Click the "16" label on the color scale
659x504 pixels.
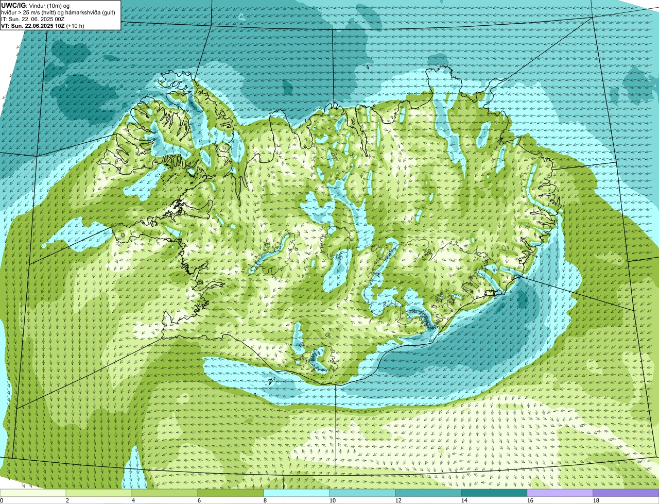(530, 500)
